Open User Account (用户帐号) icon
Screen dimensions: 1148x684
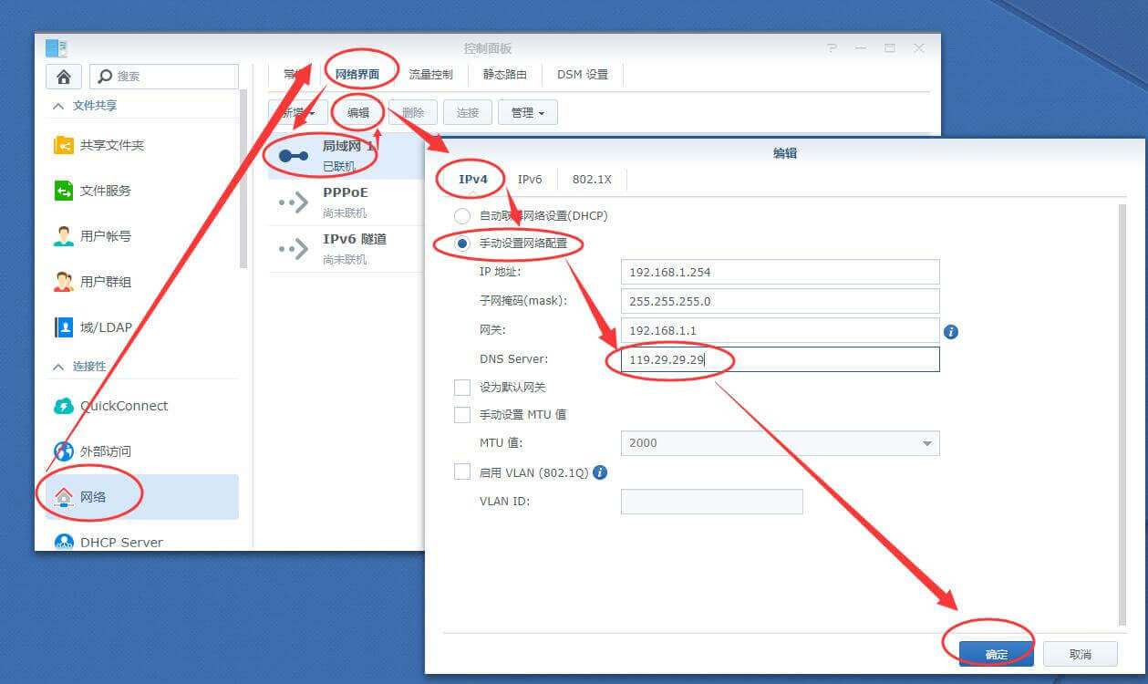coord(64,236)
